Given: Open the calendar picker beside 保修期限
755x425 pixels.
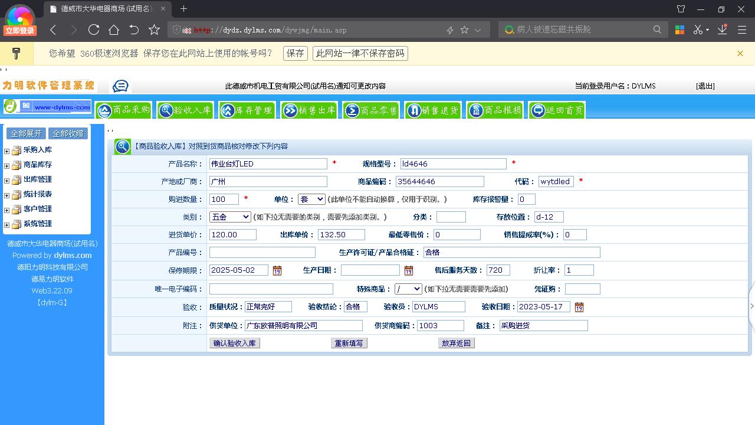Looking at the screenshot, I should coord(277,270).
